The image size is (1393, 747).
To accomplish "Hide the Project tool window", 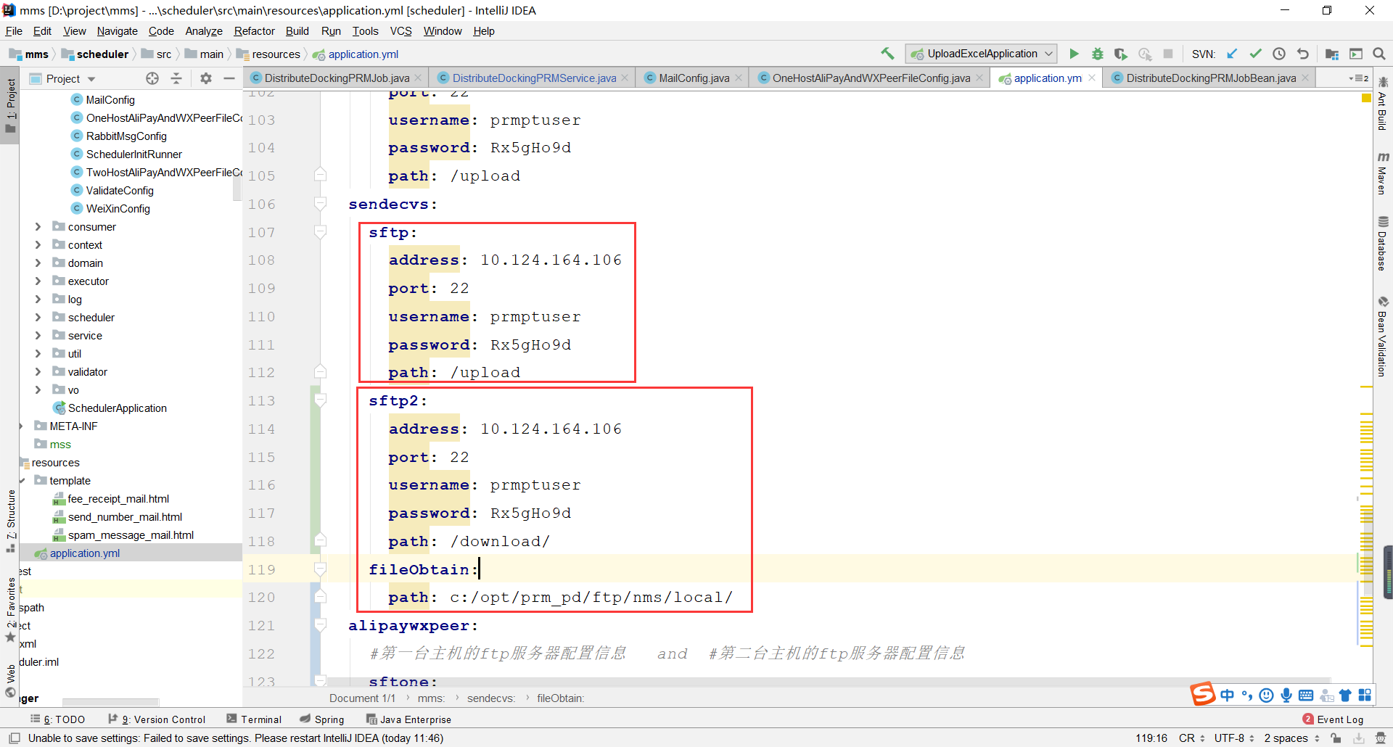I will 229,78.
